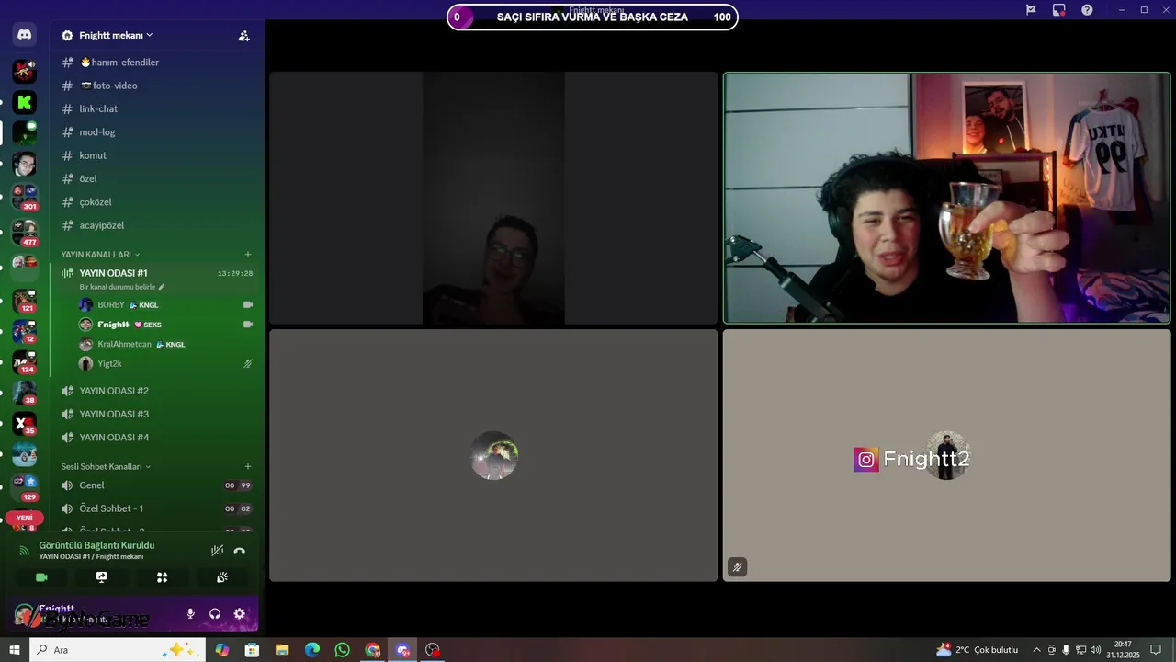The height and width of the screenshot is (662, 1176).
Task: Toggle headphone deafen in user panel
Action: tap(215, 613)
